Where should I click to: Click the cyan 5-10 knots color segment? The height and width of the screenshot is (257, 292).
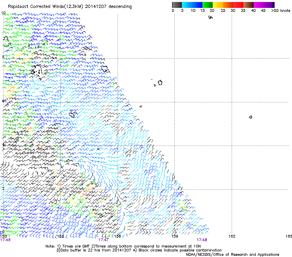coord(187,5)
